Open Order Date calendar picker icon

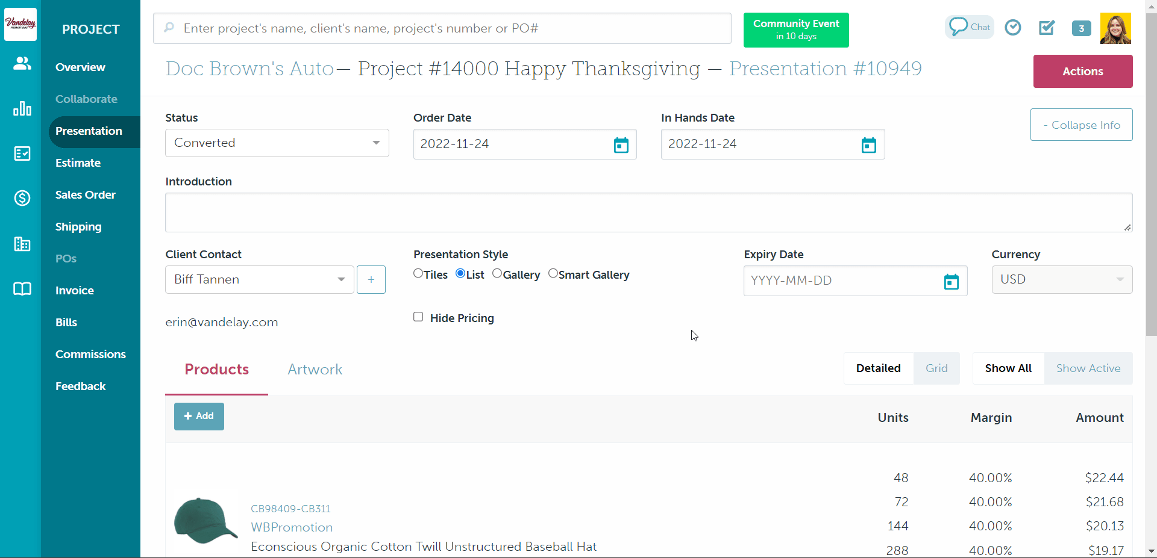click(x=621, y=145)
